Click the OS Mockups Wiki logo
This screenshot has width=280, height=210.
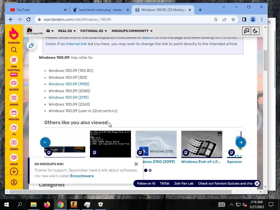click(35, 31)
